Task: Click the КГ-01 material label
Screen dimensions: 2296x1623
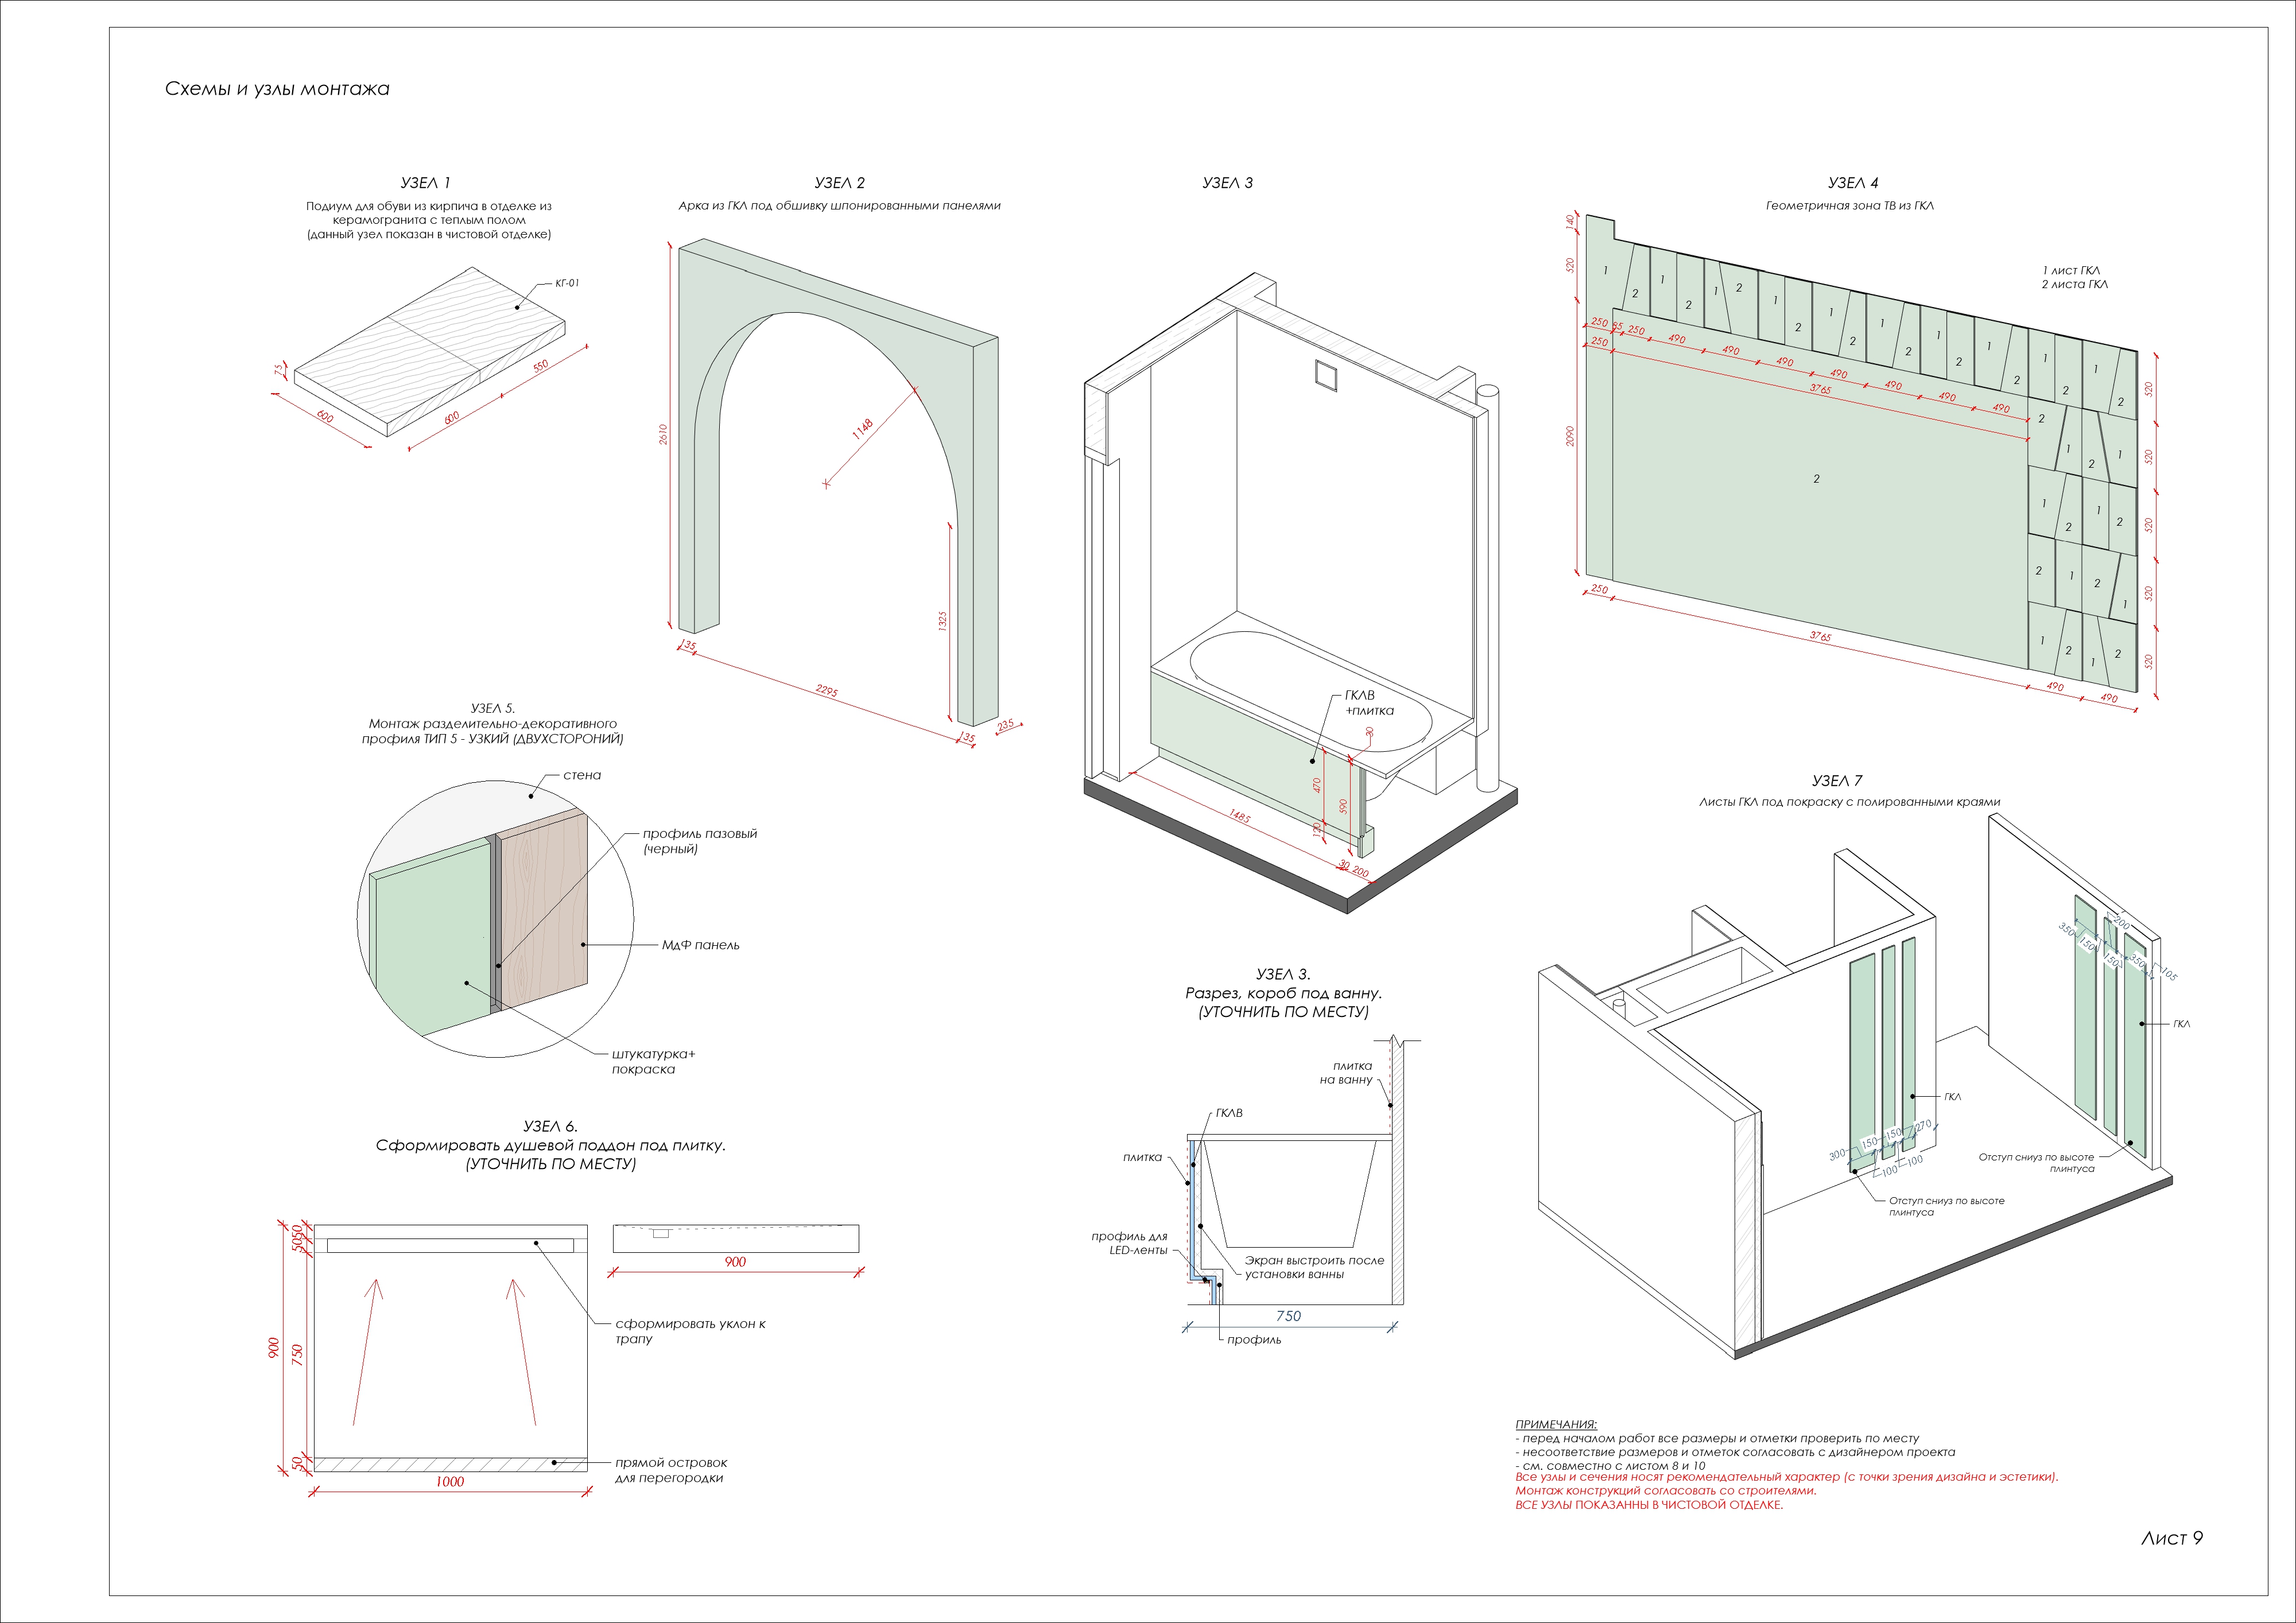Action: click(x=567, y=282)
